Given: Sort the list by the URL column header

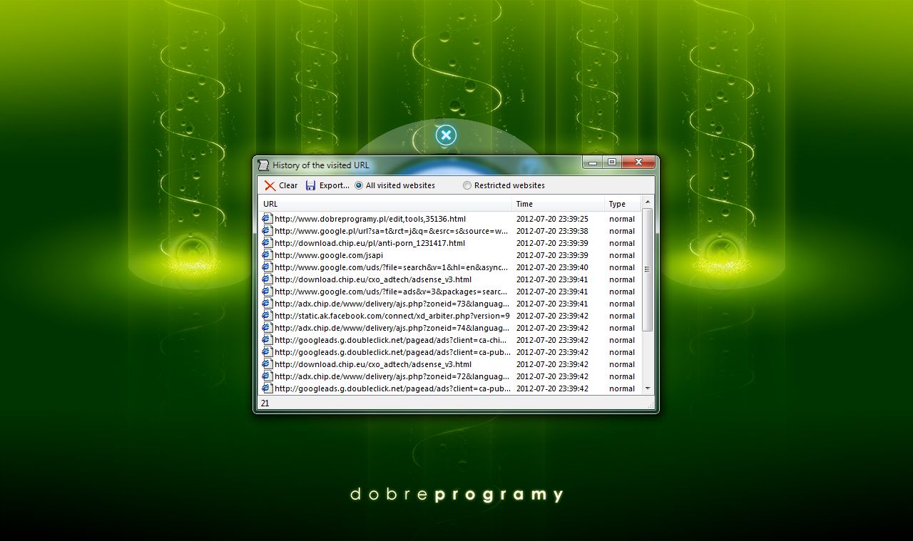Looking at the screenshot, I should point(385,204).
